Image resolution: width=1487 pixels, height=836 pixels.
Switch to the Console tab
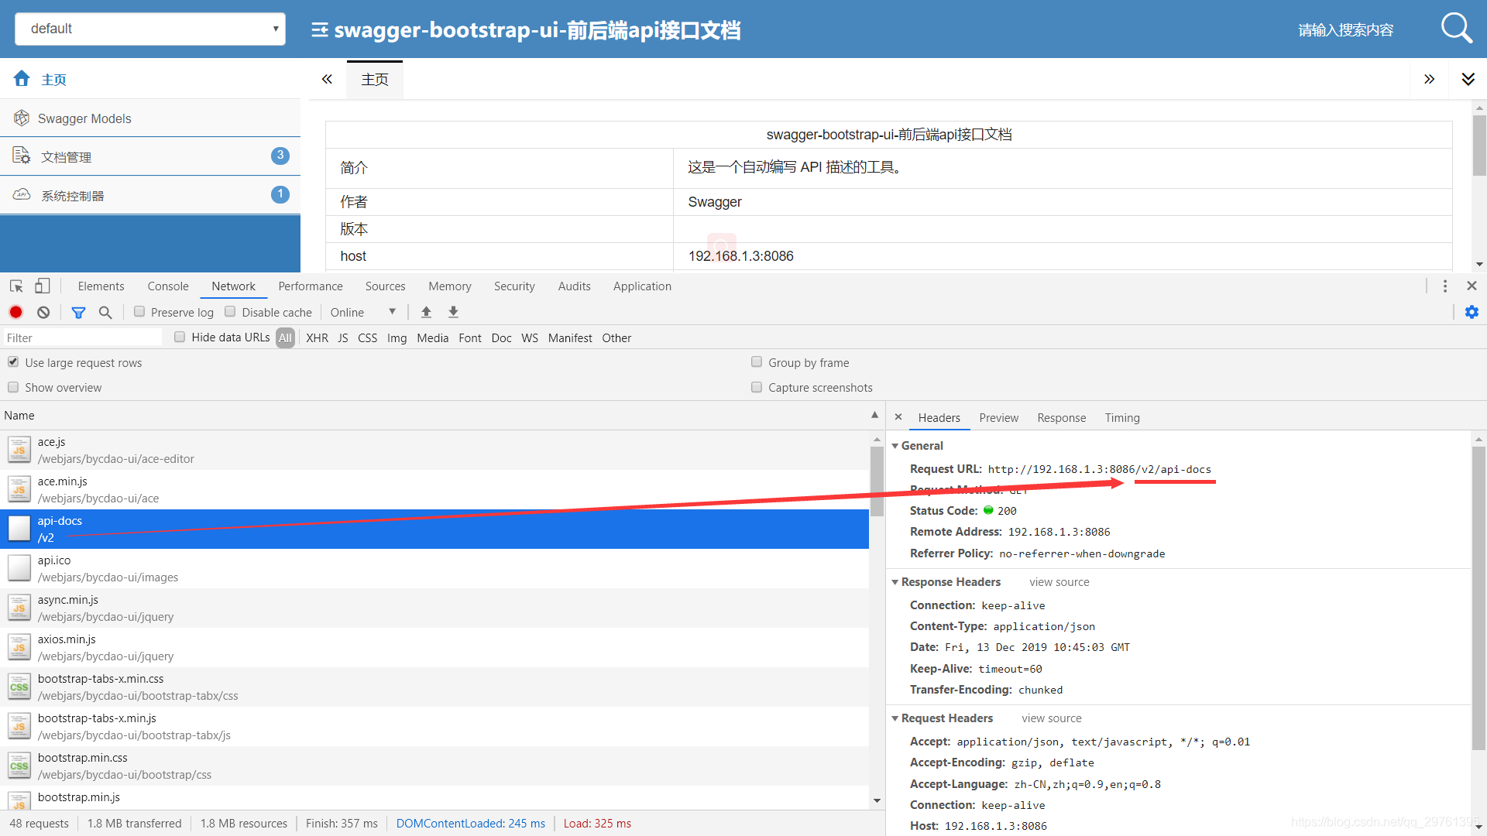(168, 286)
